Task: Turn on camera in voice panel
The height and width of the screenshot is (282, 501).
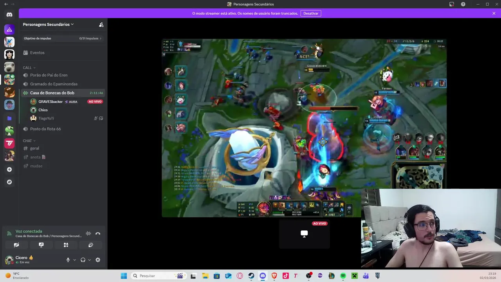Action: click(x=16, y=245)
